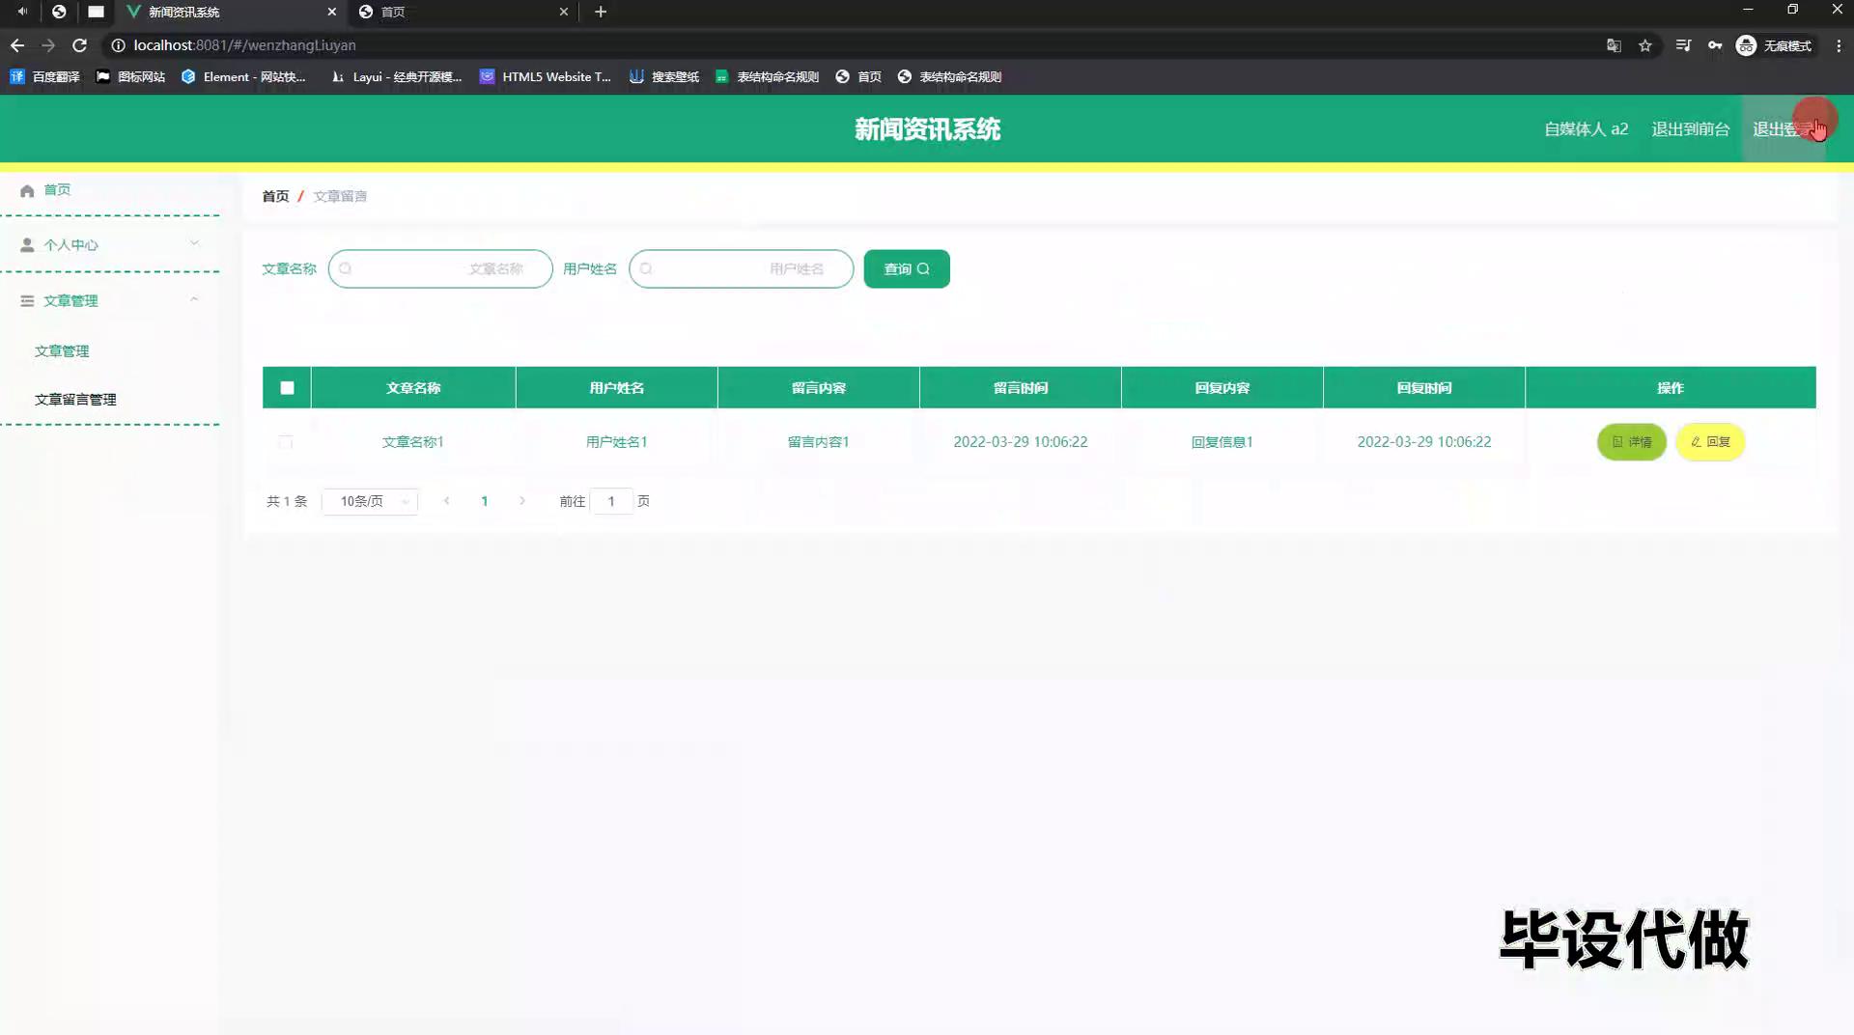Toggle the select-all checkbox in table header
1854x1035 pixels.
tap(287, 388)
